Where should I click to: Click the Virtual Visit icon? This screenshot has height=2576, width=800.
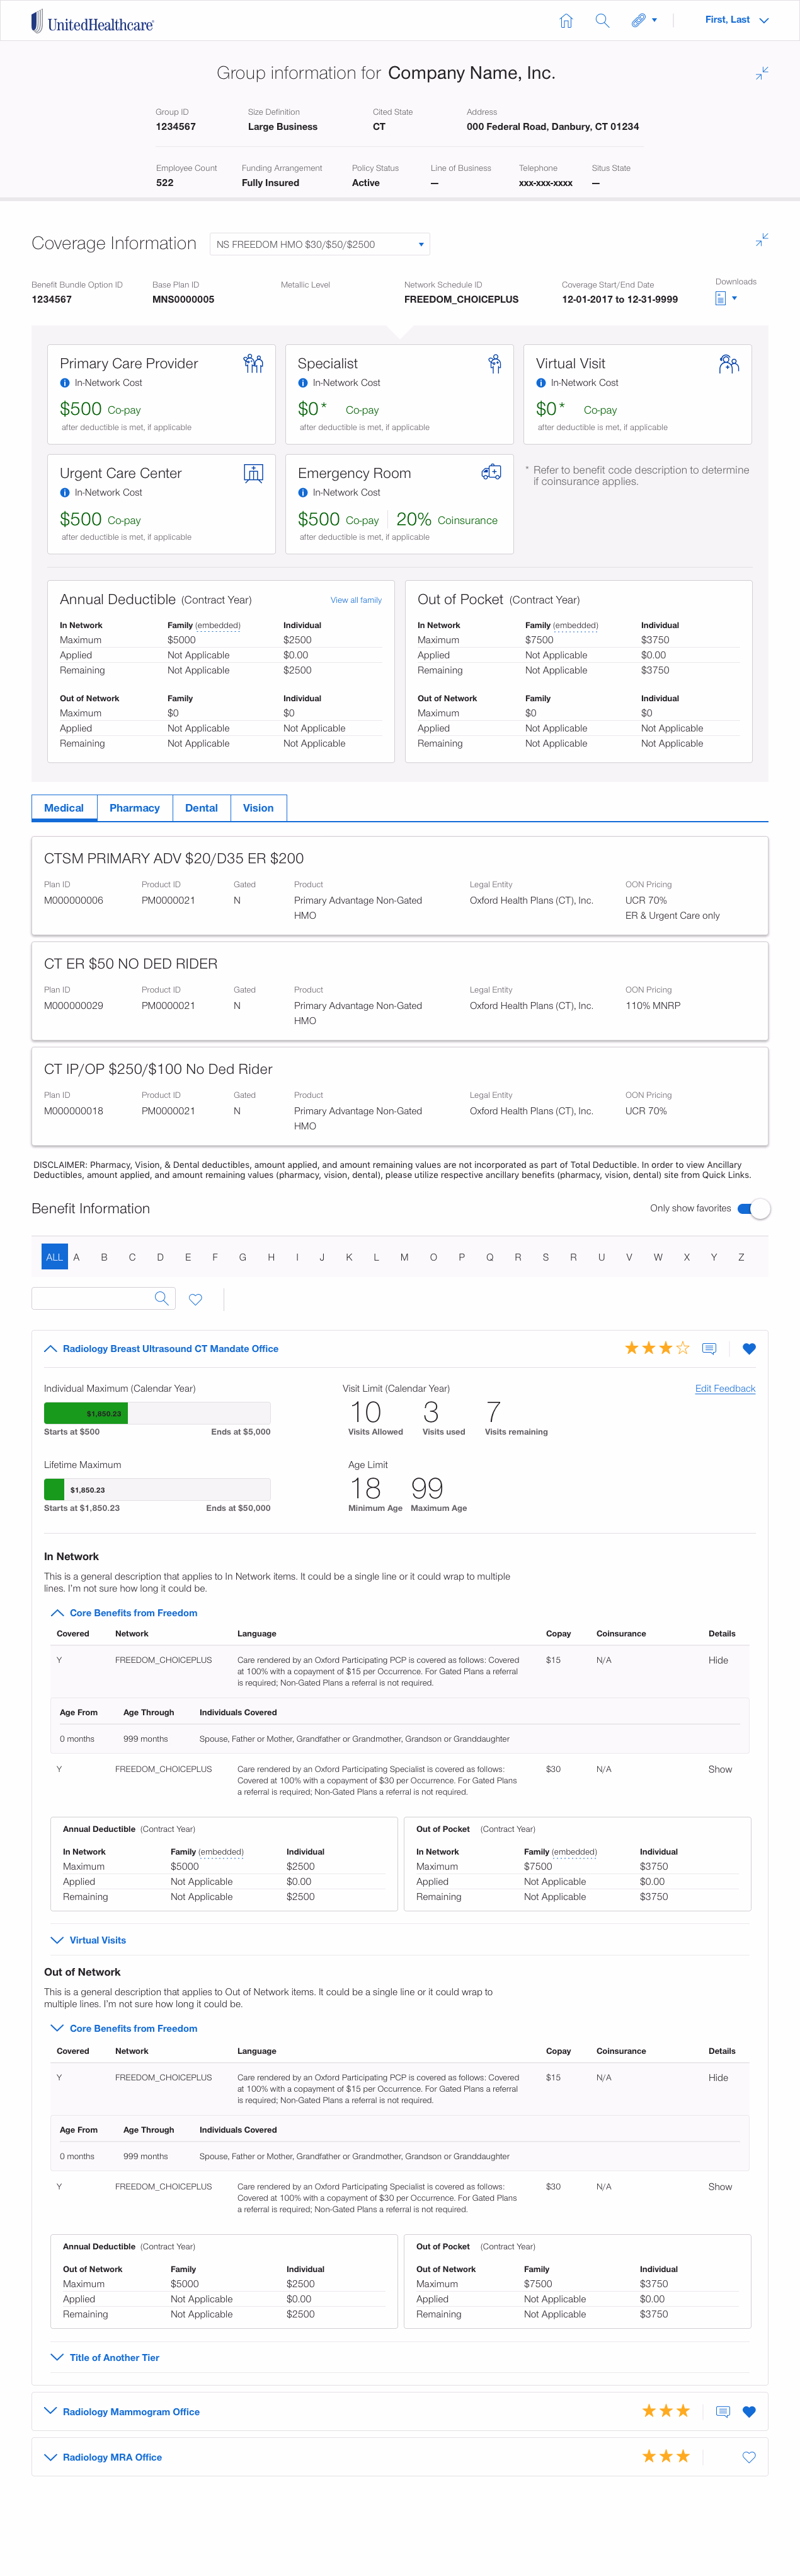click(x=729, y=364)
